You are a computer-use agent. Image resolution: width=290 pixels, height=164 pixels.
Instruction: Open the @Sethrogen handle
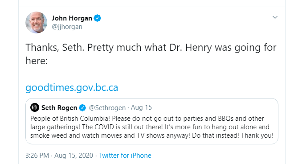point(107,107)
